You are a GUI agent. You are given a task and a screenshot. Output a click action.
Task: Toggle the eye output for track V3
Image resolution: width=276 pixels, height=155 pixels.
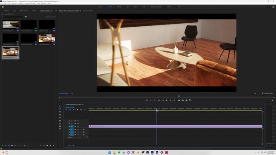click(x=78, y=121)
